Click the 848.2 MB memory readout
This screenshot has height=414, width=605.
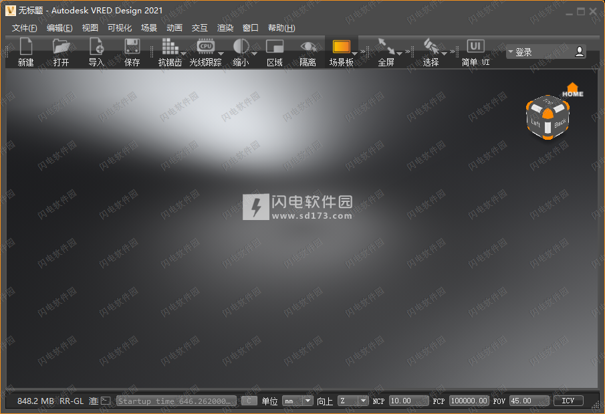tap(35, 401)
